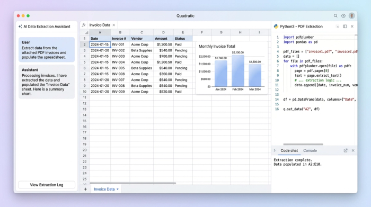Click the yellow minimize window button
371x207 pixels.
(23, 16)
